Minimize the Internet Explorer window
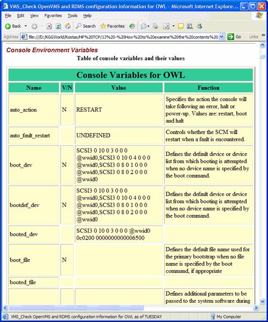268x322 pixels. (x=244, y=6)
